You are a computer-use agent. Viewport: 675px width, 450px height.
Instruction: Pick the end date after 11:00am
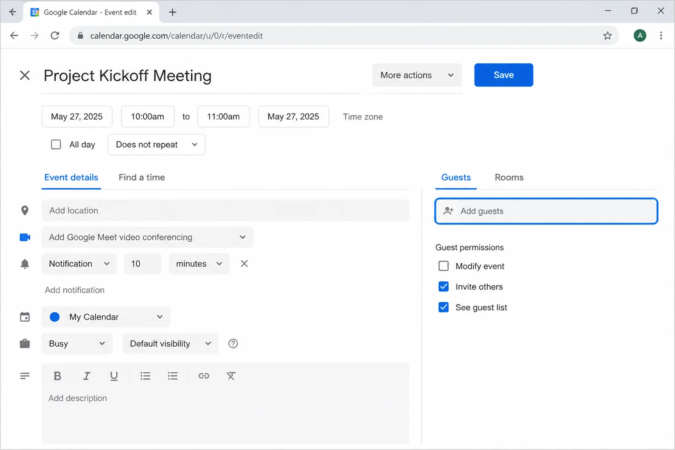coord(294,116)
